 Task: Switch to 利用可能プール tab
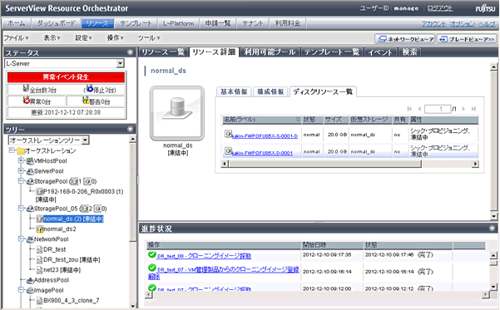coord(270,52)
